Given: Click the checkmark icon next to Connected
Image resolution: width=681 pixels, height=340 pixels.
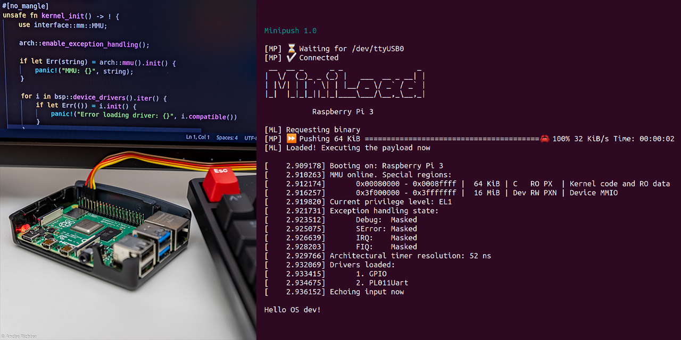Looking at the screenshot, I should [x=291, y=58].
